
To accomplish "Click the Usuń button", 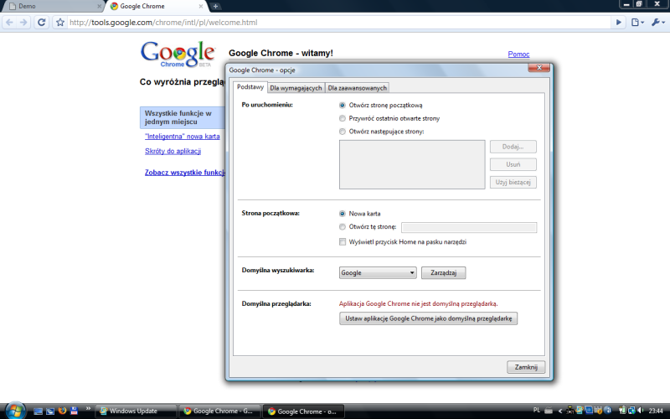I will coord(513,164).
